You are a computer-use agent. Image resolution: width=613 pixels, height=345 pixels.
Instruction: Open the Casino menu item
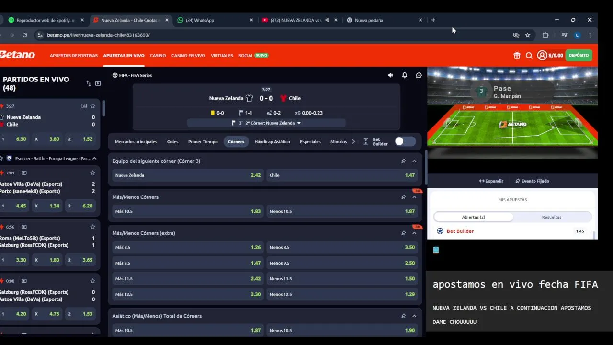[x=158, y=56]
